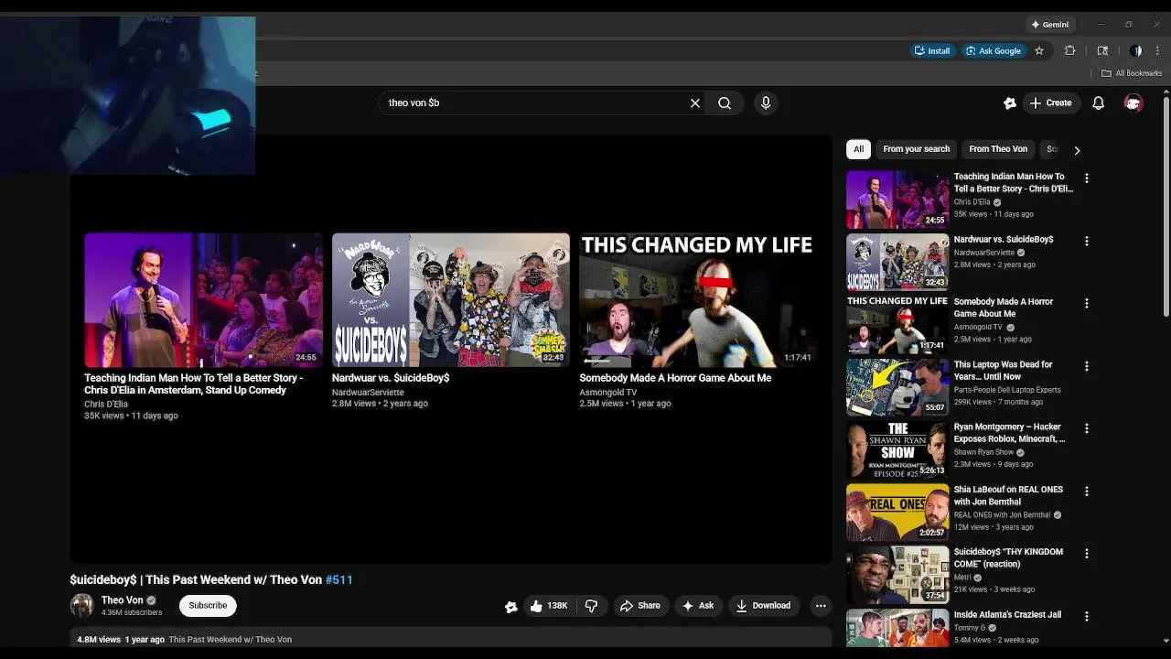Start voice search with the microphone
Viewport: 1171px width, 659px height.
(x=766, y=103)
